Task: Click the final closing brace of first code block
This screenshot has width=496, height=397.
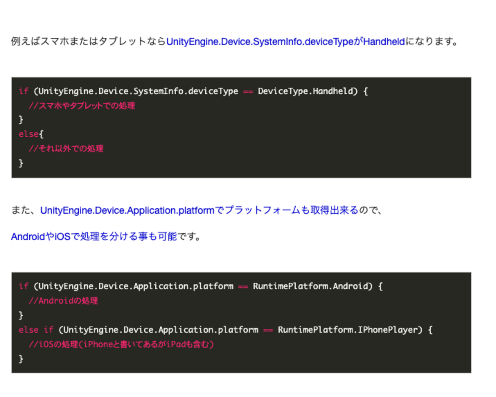Action: coord(21,163)
